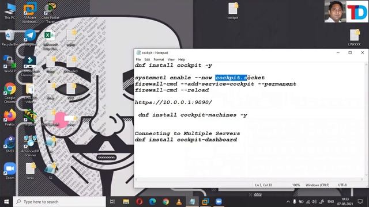Select the cockpit text file on desktop

pos(233,11)
